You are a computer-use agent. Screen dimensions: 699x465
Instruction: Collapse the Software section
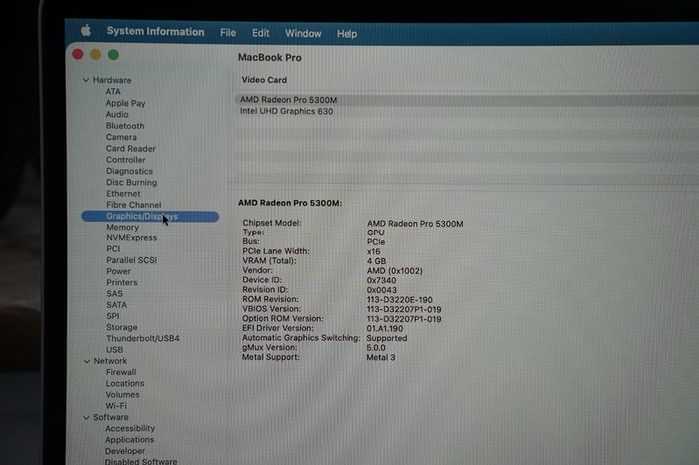point(86,417)
